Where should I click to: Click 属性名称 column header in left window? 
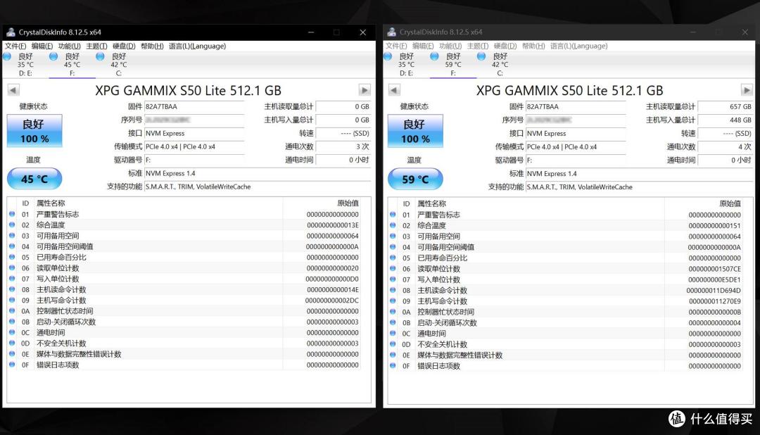coord(51,203)
